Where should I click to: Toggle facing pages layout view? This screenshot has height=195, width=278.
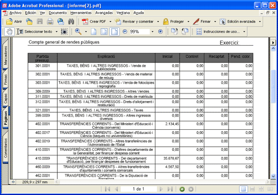tap(270, 189)
